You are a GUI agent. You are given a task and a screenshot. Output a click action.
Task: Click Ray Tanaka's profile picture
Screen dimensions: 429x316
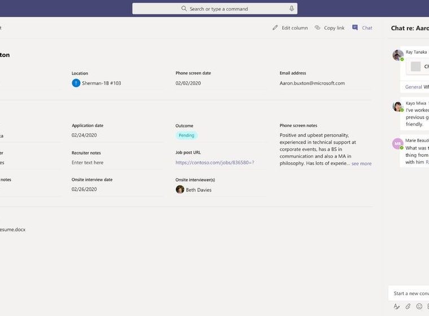click(x=397, y=55)
